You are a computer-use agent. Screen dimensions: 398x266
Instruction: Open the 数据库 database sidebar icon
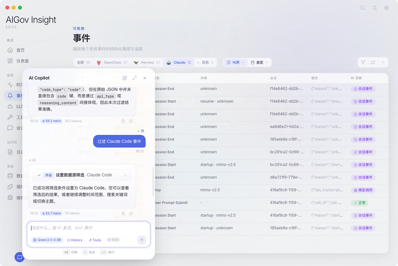coord(10,176)
